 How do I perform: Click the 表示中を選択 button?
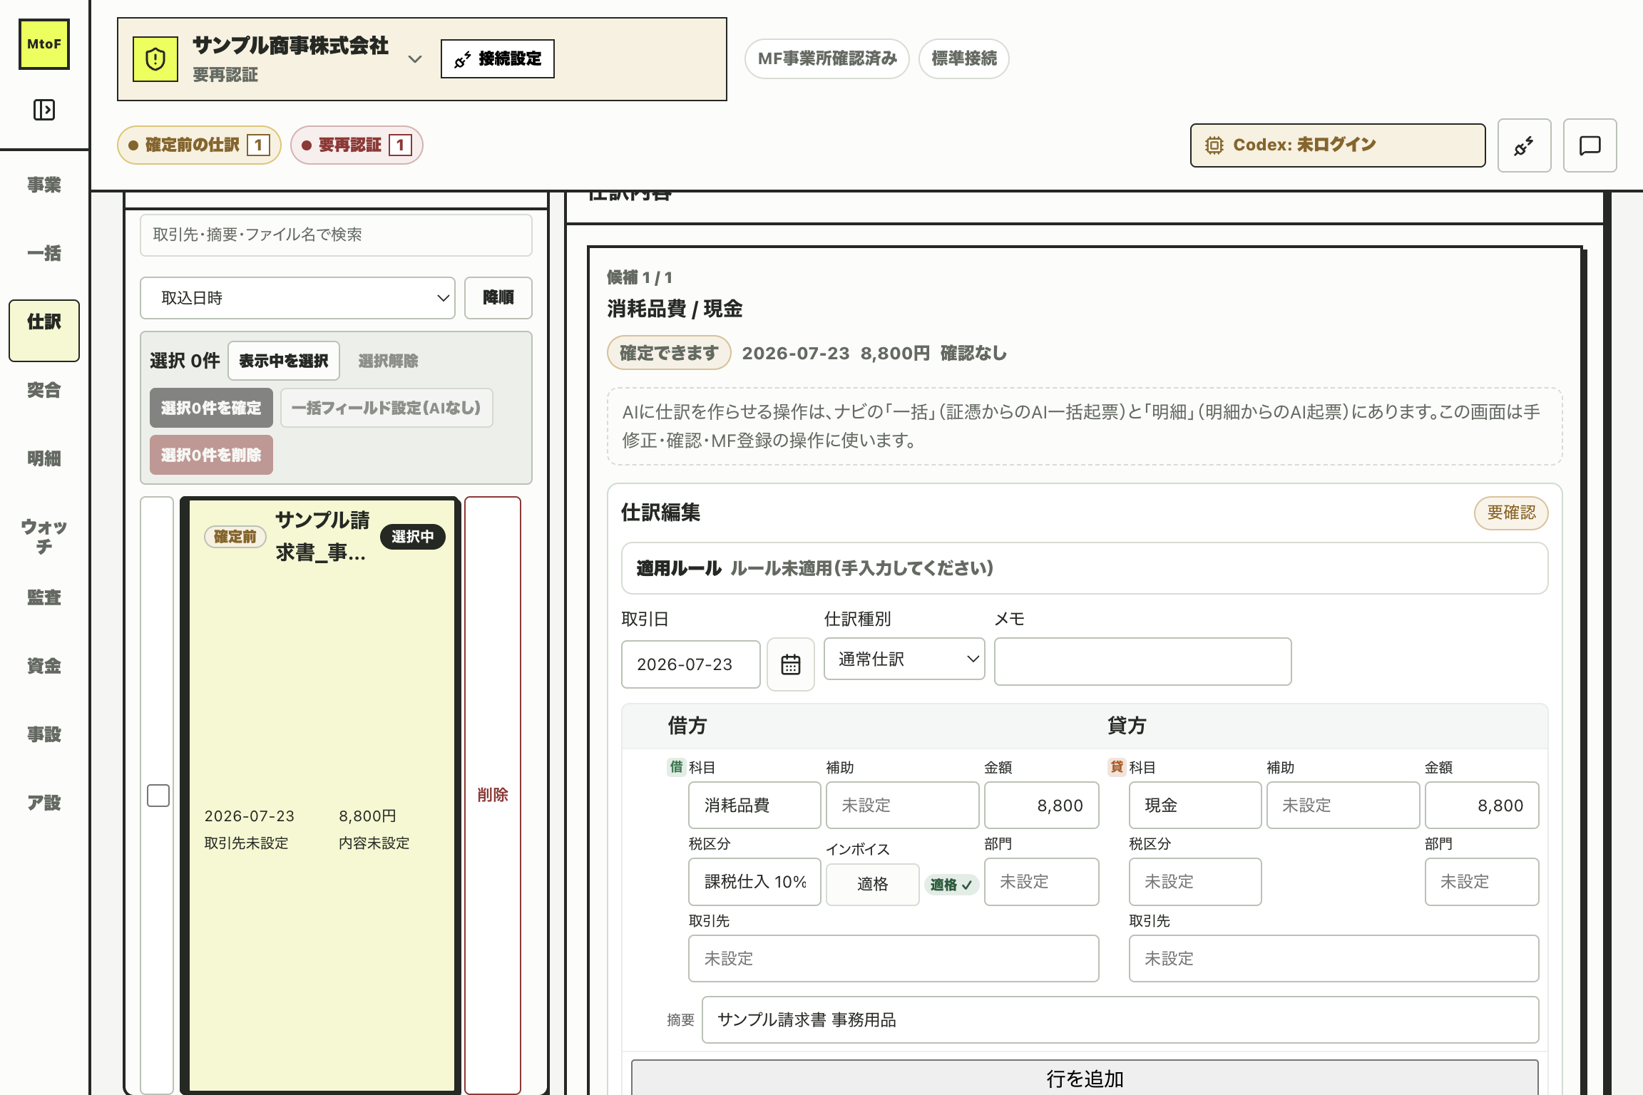pyautogui.click(x=284, y=361)
